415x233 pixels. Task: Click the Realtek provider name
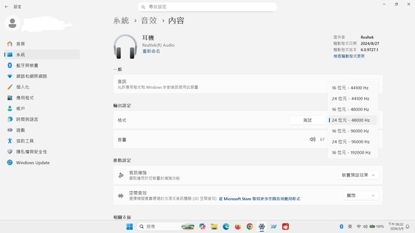367,38
